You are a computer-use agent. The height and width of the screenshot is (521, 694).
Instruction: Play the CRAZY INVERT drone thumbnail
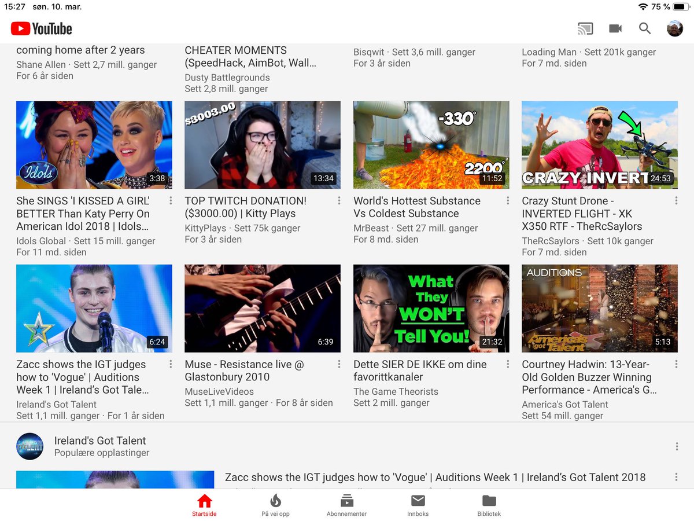tap(600, 145)
